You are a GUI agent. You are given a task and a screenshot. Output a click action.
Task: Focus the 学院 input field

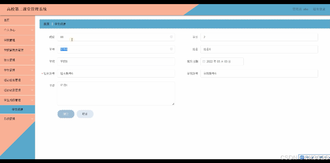[116, 62]
